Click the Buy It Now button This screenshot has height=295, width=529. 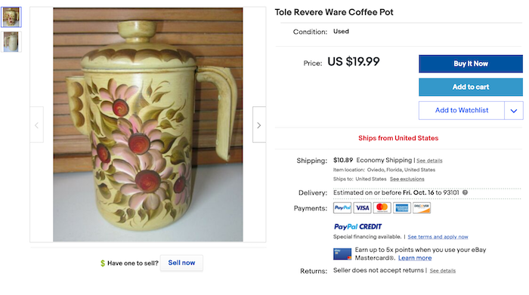[x=471, y=63]
